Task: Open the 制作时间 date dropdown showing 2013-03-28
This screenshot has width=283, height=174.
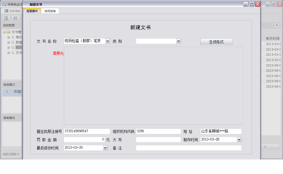Action: [239, 139]
